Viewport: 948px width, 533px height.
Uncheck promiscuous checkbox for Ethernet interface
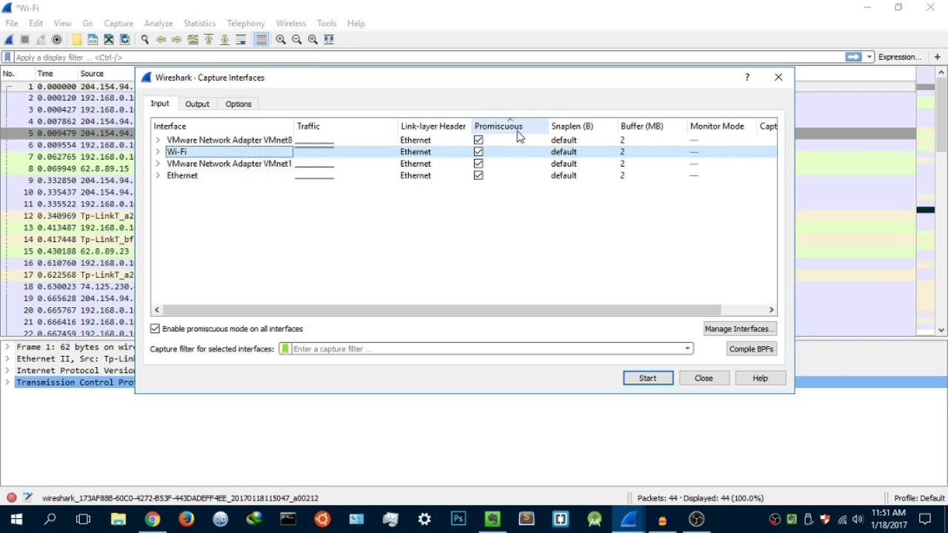click(478, 175)
